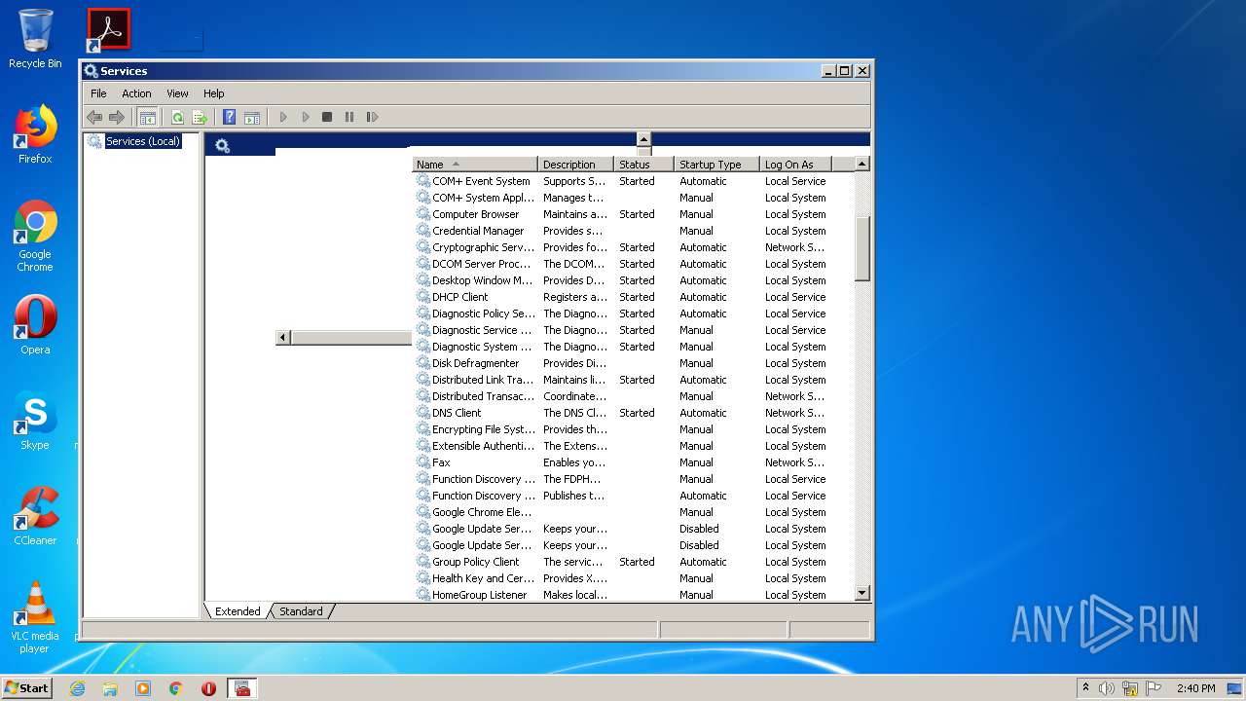
Task: Click Services window taskbar button
Action: coord(242,688)
